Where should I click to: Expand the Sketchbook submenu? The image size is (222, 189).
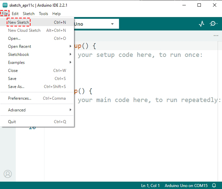tap(37, 55)
